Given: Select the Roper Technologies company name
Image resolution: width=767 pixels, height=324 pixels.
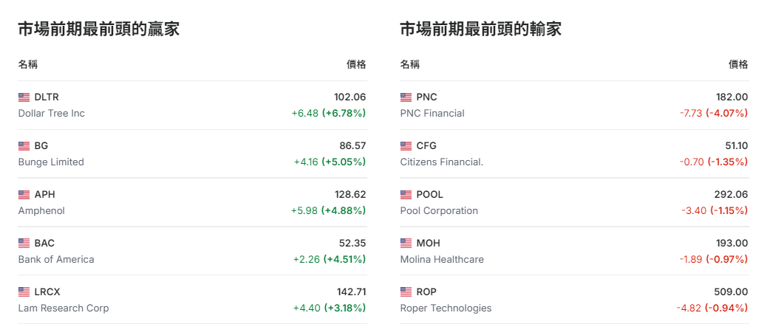Looking at the screenshot, I should 446,309.
